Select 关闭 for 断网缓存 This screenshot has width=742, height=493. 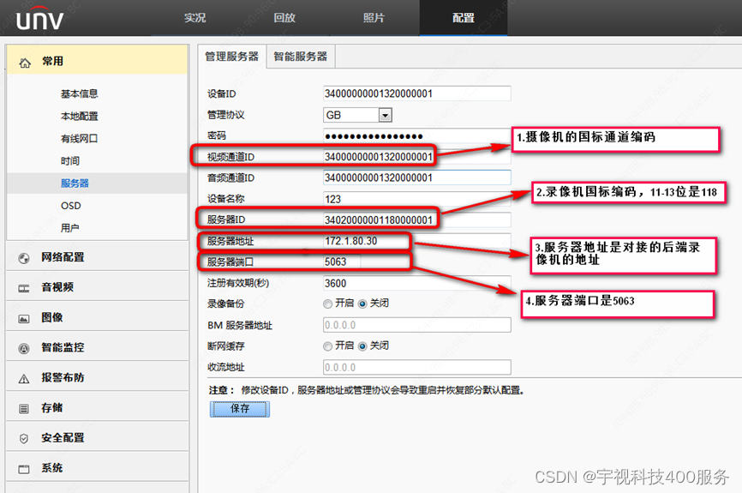[x=362, y=346]
